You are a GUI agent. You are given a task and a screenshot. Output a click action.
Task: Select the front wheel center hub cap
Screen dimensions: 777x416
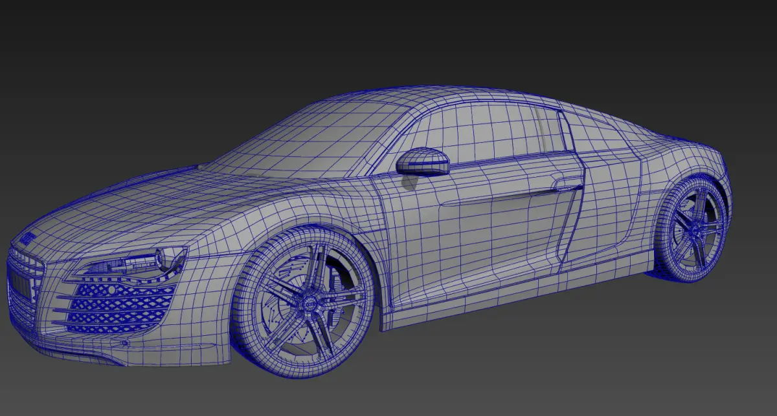coord(310,302)
